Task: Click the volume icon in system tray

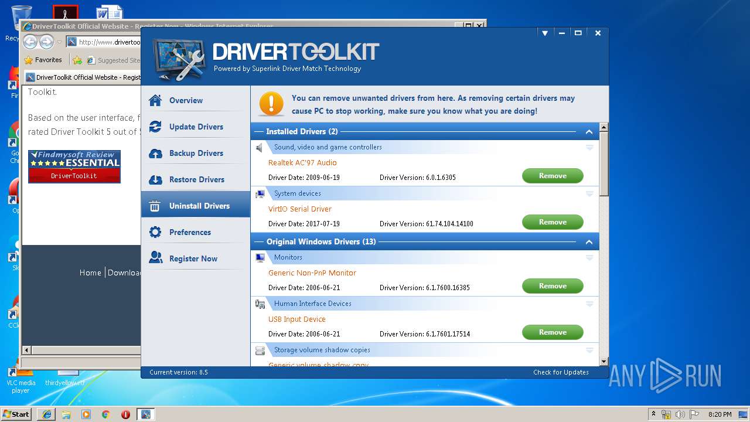Action: point(680,414)
